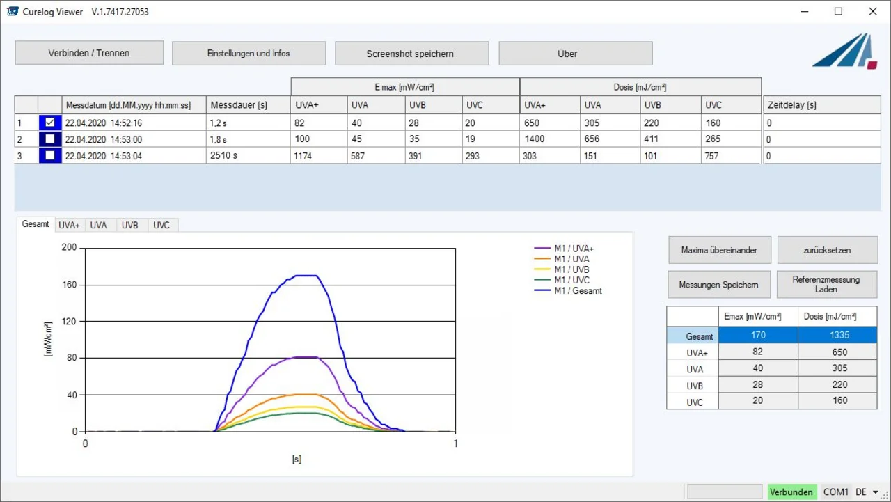This screenshot has width=891, height=502.
Task: Open the Über dialog
Action: pos(576,54)
